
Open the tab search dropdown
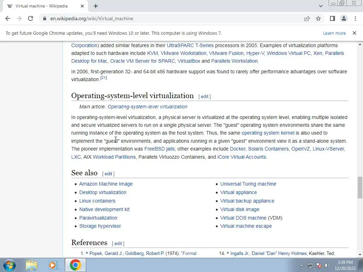point(320,6)
